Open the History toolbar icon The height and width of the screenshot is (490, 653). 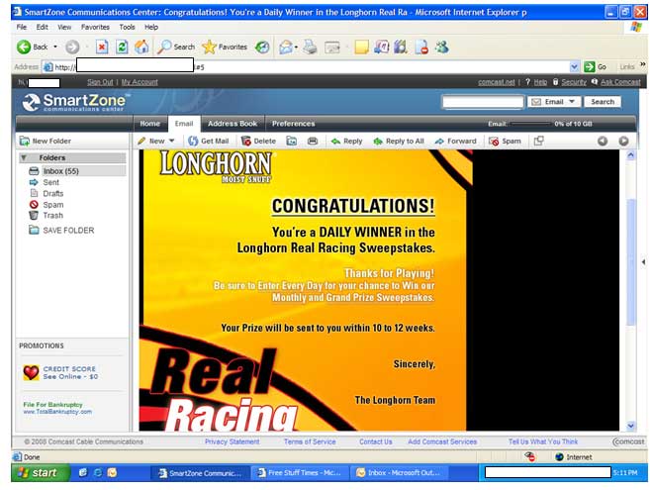[x=262, y=47]
